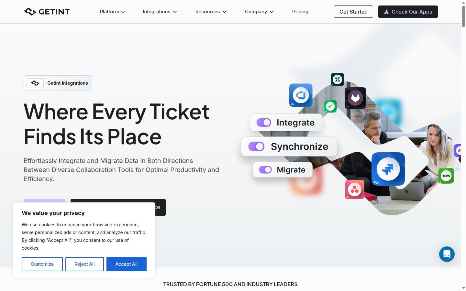Open the chat support widget
The image size is (466, 291).
click(447, 254)
